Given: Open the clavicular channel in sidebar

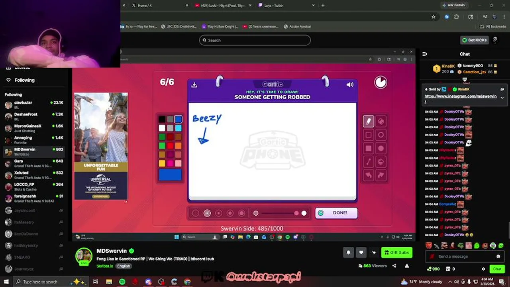Looking at the screenshot, I should 34,105.
